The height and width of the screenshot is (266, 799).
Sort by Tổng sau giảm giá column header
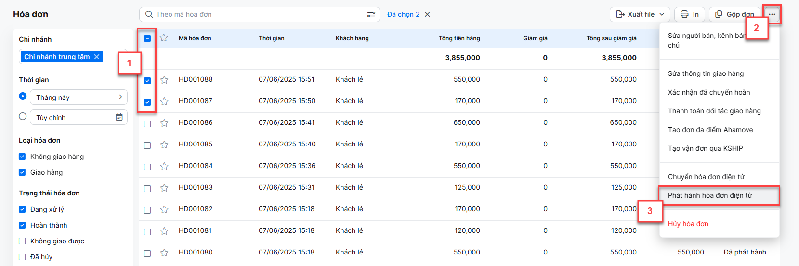[x=611, y=38]
